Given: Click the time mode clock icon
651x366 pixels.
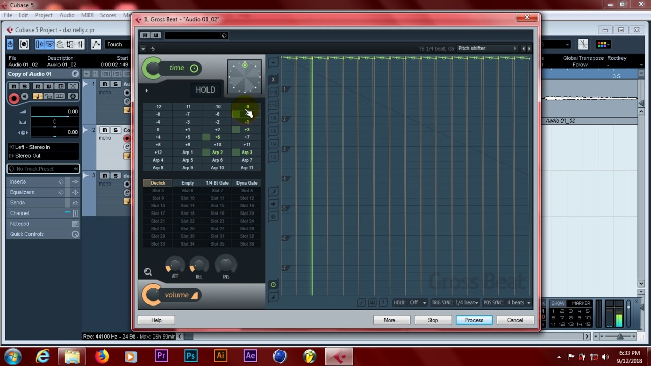Looking at the screenshot, I should (194, 68).
